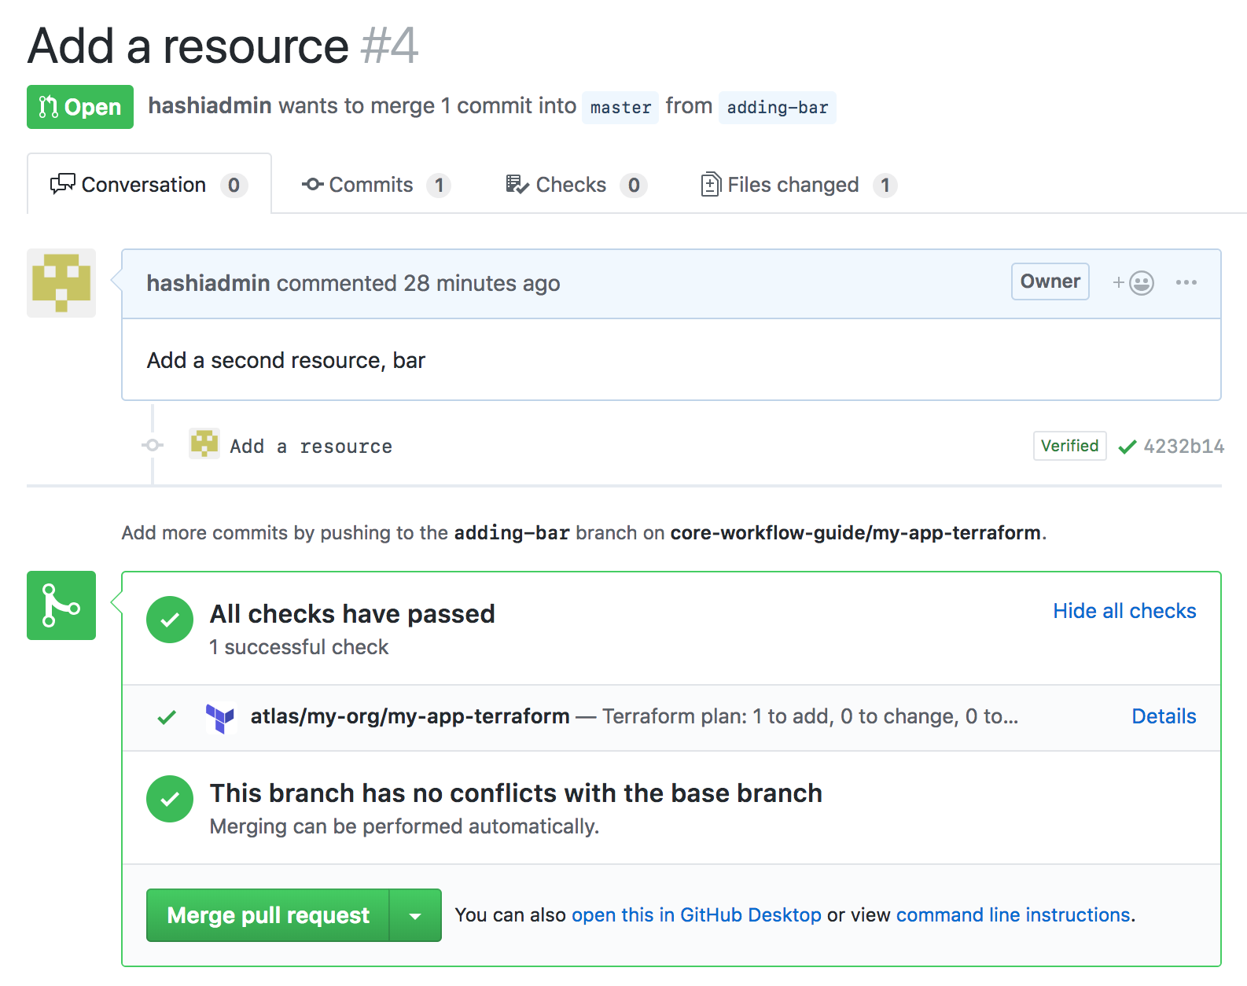Click the green Open status badge
Screen dimensions: 1247x986
pos(80,107)
